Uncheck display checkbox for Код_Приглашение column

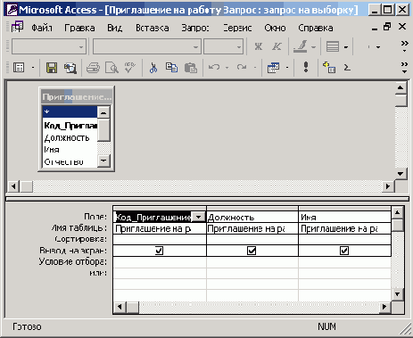pyautogui.click(x=160, y=251)
